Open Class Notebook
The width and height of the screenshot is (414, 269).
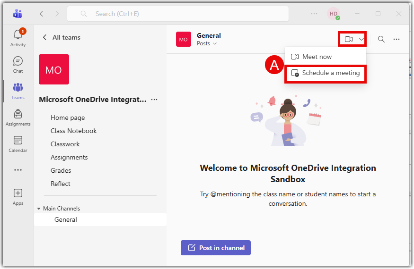point(74,131)
